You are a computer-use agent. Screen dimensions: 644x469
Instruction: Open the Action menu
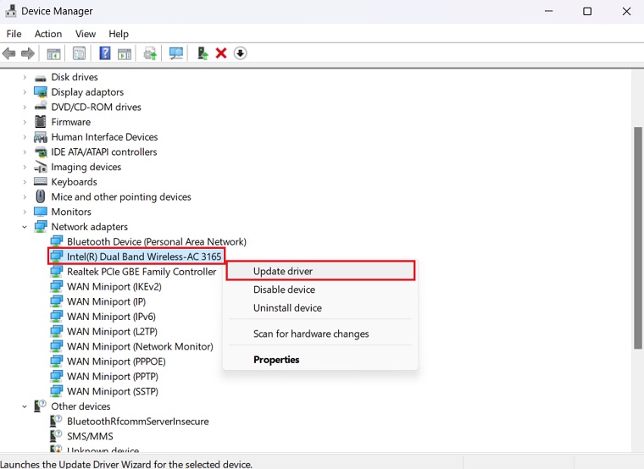48,34
